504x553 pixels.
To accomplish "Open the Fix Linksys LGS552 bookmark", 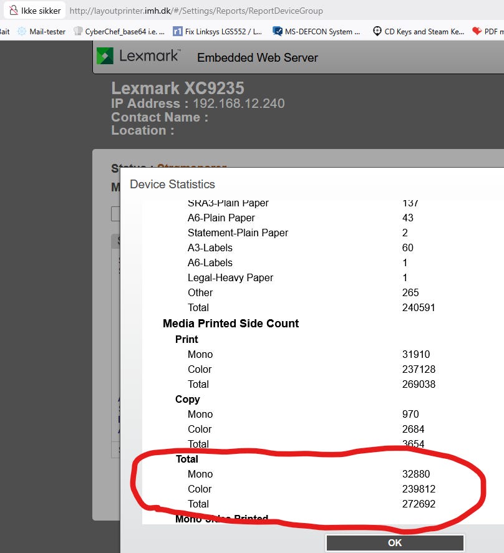I will (218, 31).
